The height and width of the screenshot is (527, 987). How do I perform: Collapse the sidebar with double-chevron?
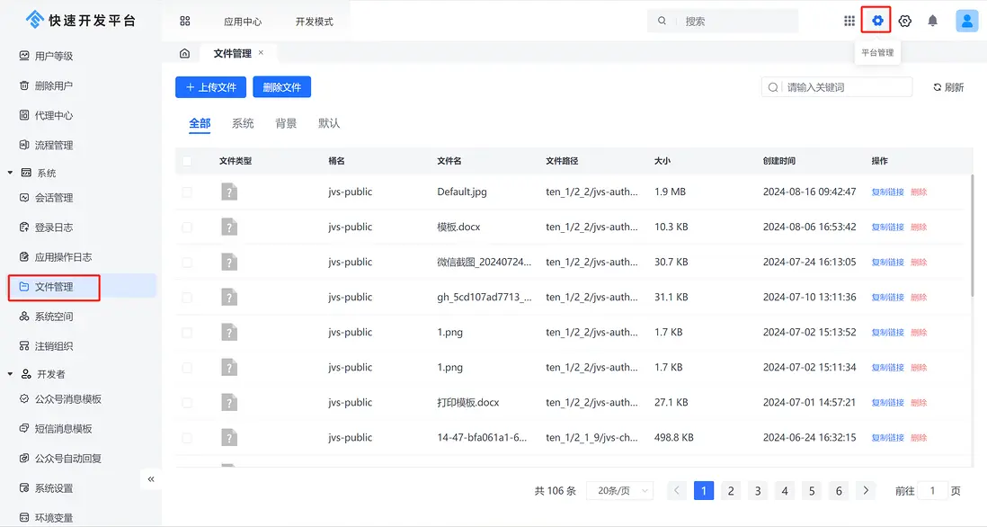[x=150, y=479]
